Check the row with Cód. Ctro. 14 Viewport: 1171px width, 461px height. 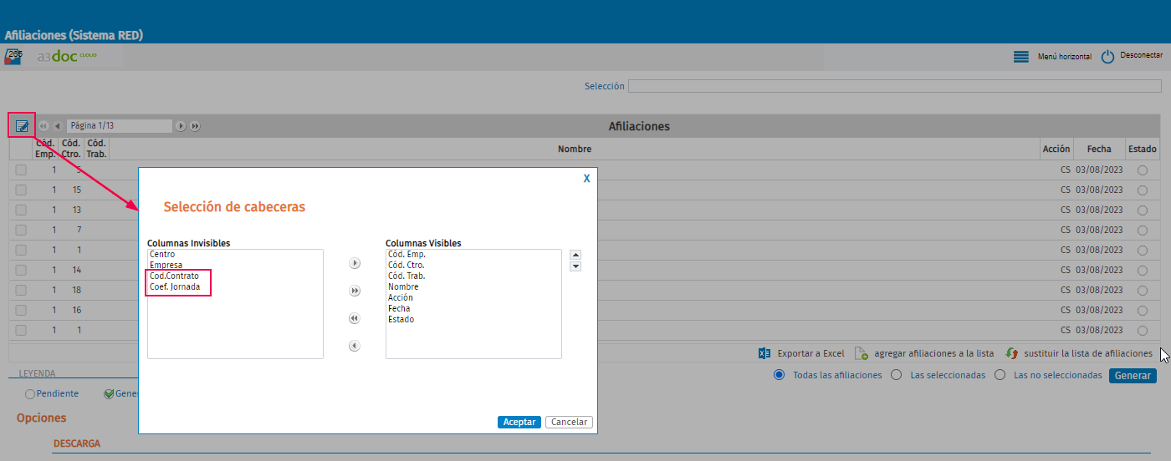coord(21,270)
